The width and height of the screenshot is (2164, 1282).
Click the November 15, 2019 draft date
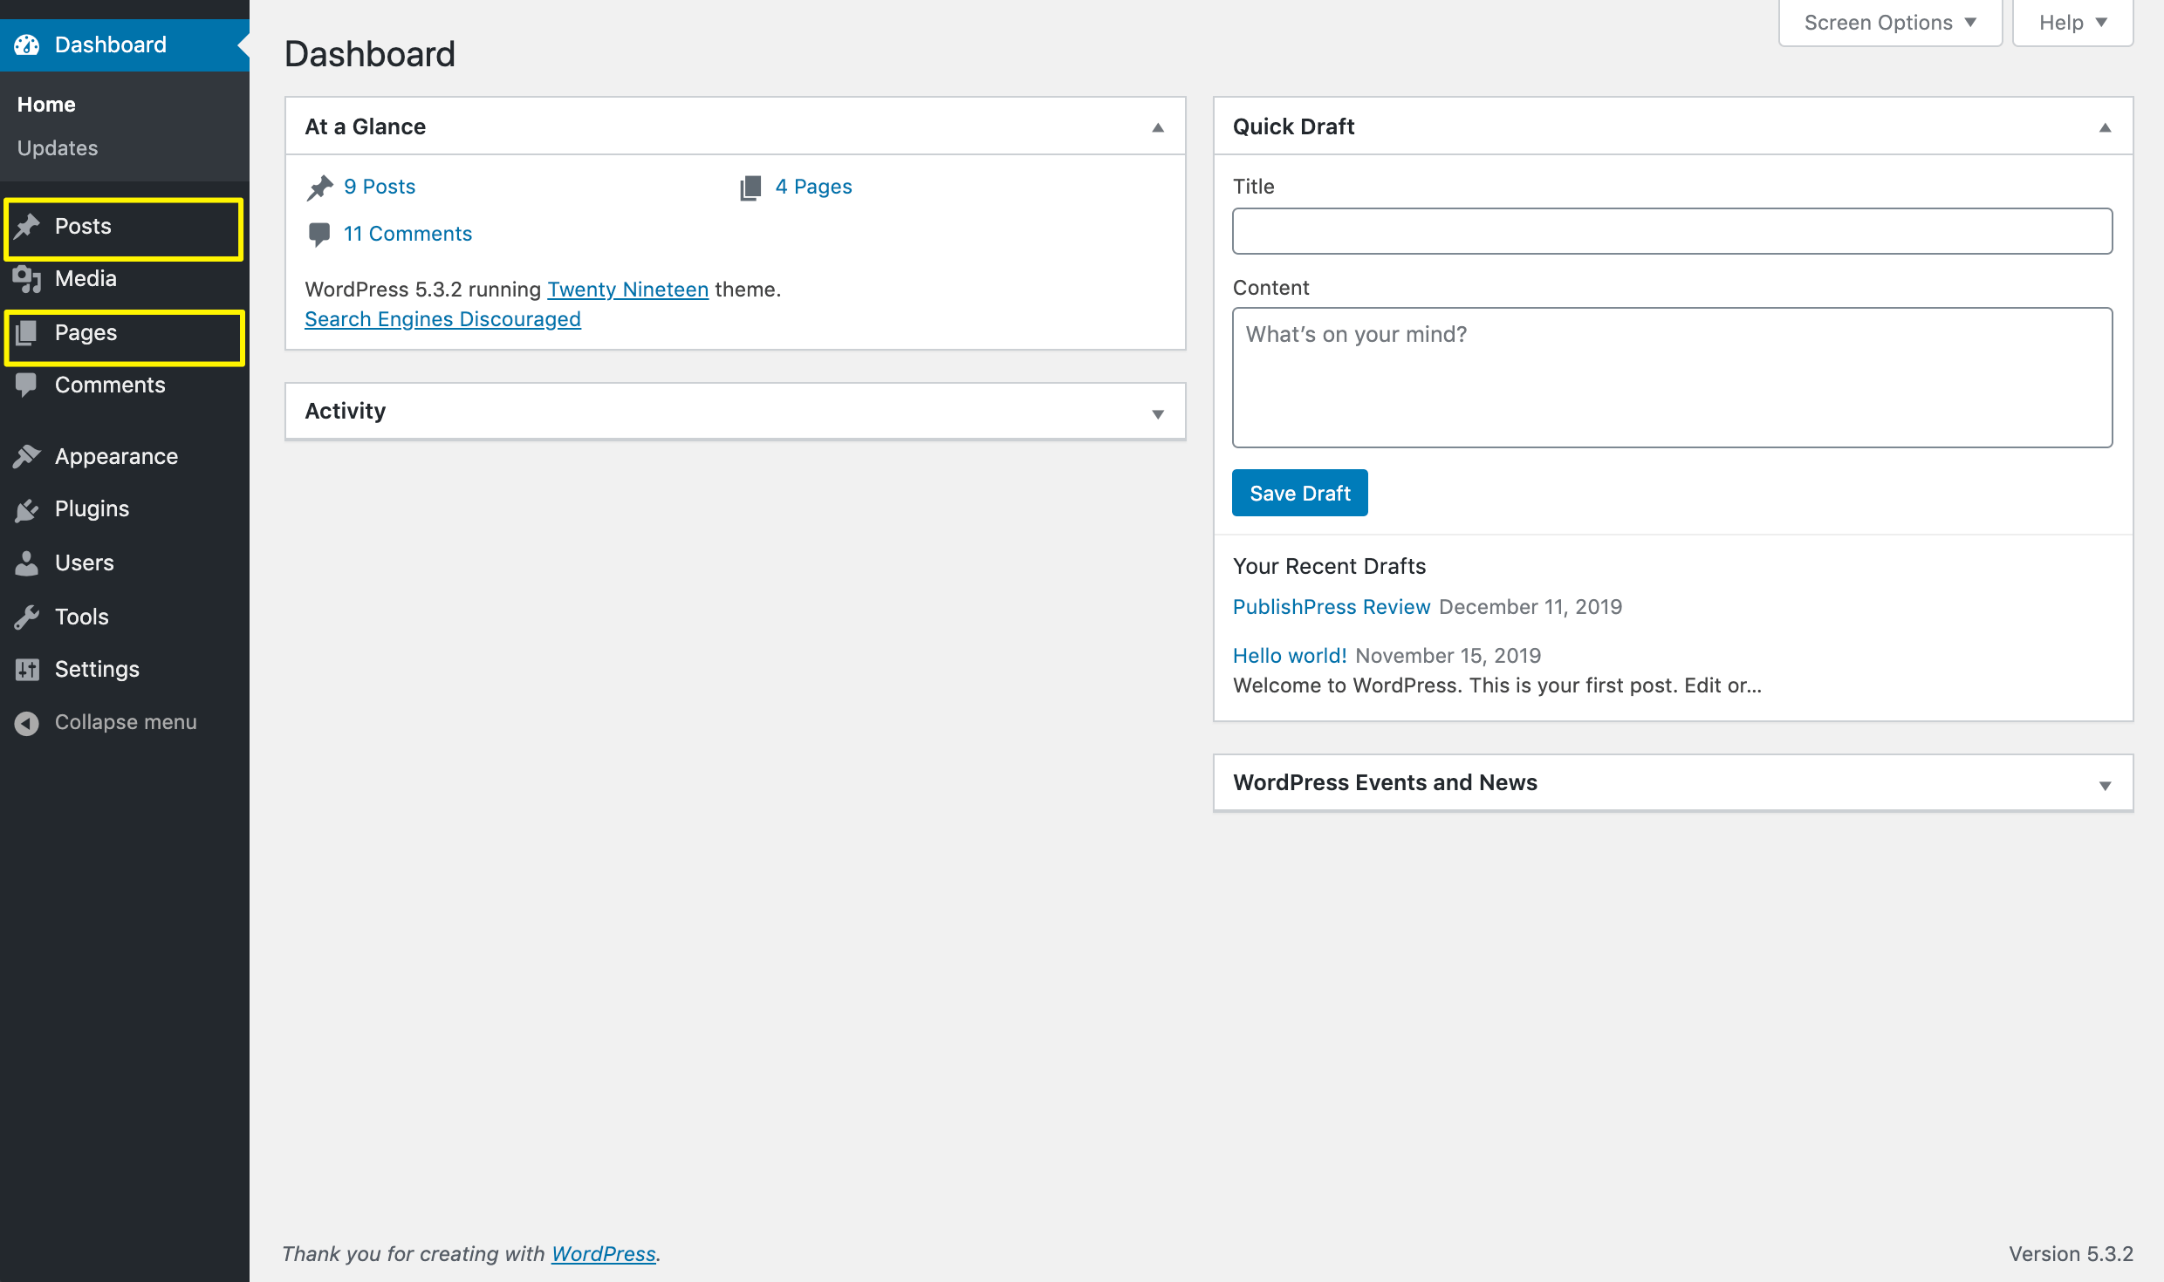(x=1448, y=656)
